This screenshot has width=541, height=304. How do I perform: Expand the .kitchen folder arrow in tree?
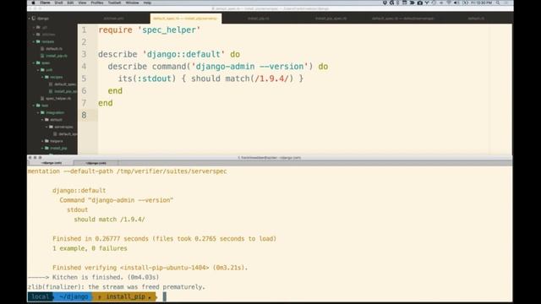[34, 35]
